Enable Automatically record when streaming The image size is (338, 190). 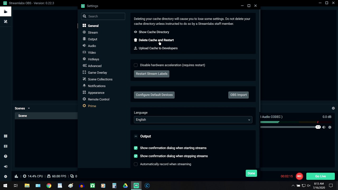click(x=136, y=164)
